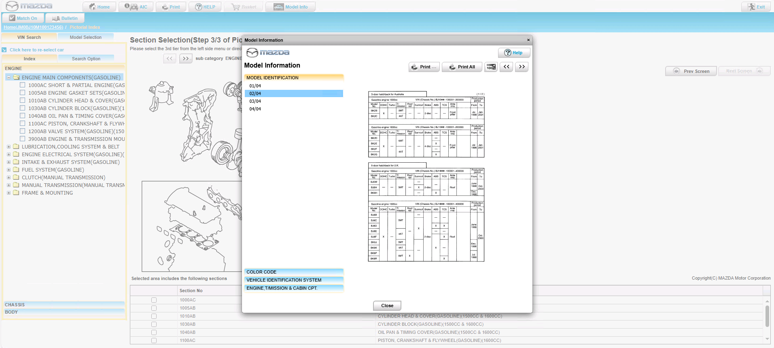Click the Home toolbar button
Viewport: 774px width, 348px height.
pyautogui.click(x=99, y=7)
